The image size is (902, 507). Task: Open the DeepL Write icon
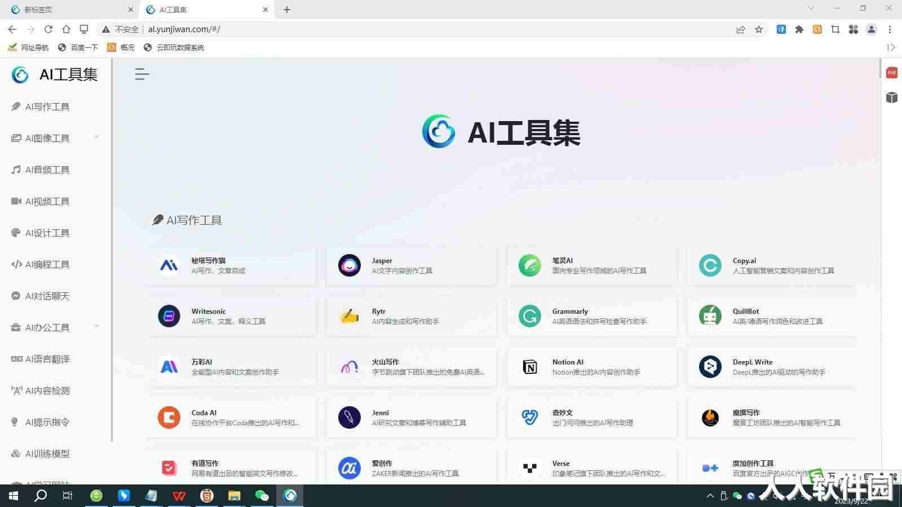click(710, 367)
